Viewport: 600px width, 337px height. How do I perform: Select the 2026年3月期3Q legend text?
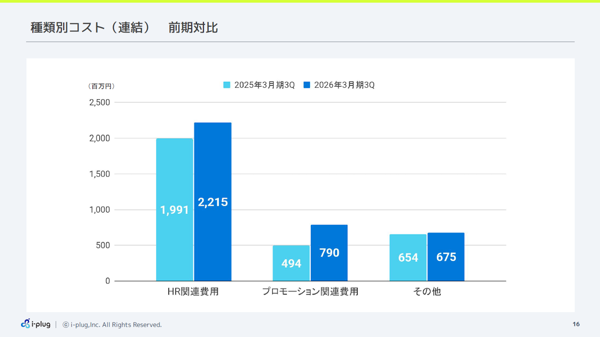[345, 85]
